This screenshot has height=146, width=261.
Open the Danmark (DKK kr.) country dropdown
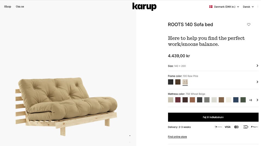point(224,7)
